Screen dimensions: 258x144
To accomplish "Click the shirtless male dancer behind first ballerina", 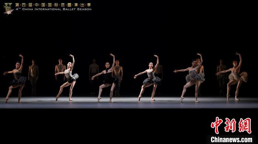I will pyautogui.click(x=34, y=78).
